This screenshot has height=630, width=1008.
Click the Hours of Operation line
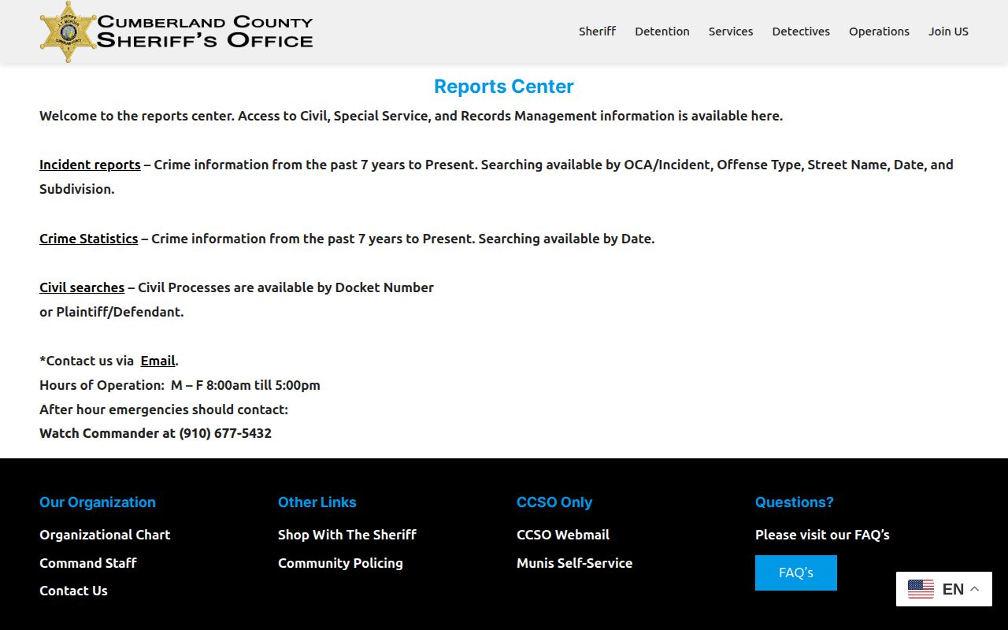pyautogui.click(x=180, y=385)
